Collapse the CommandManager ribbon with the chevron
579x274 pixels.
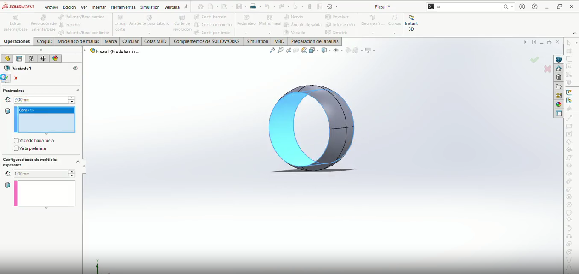(x=575, y=33)
